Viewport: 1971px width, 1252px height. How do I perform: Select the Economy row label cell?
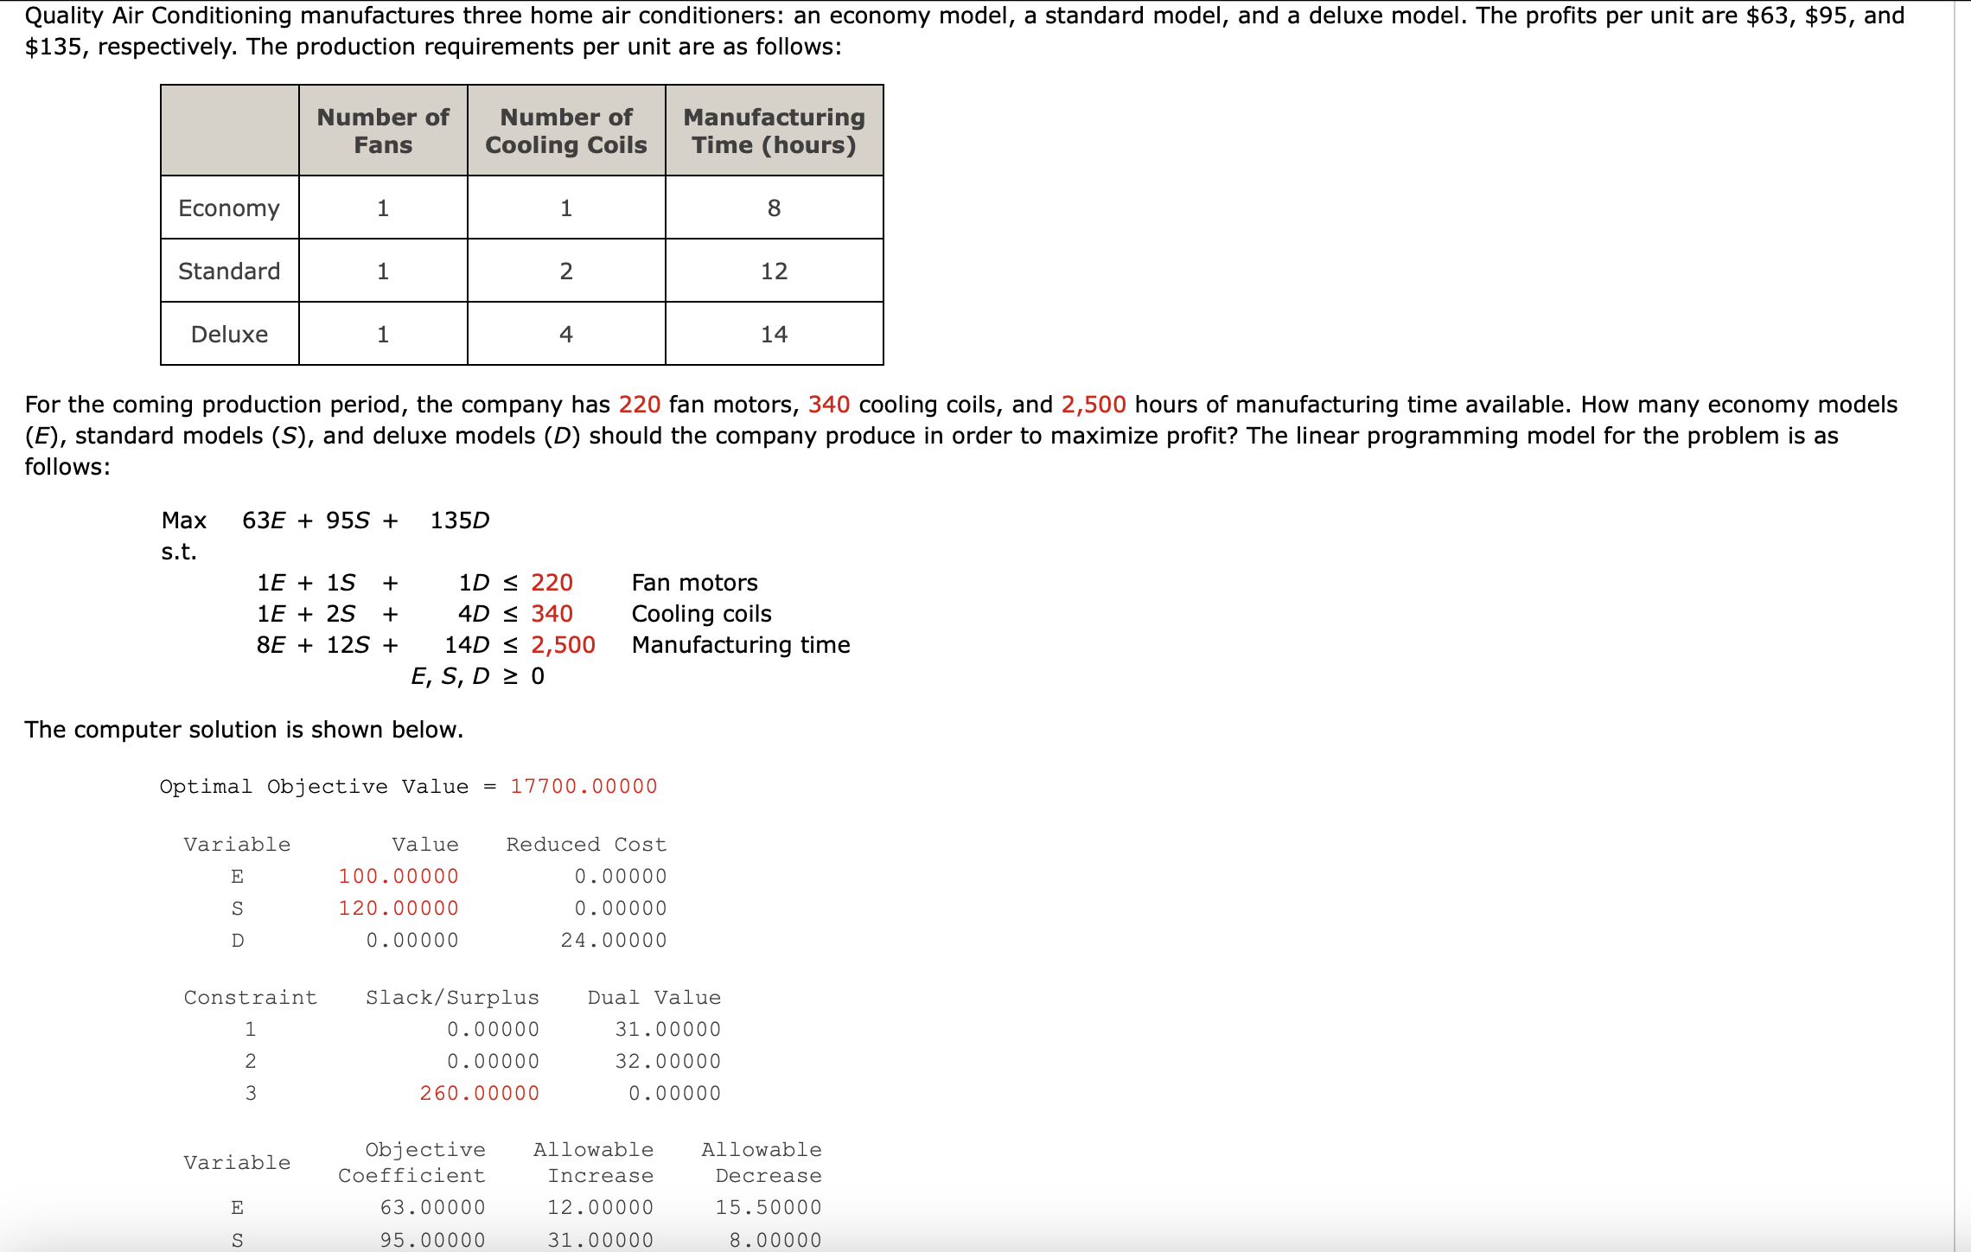click(x=229, y=208)
